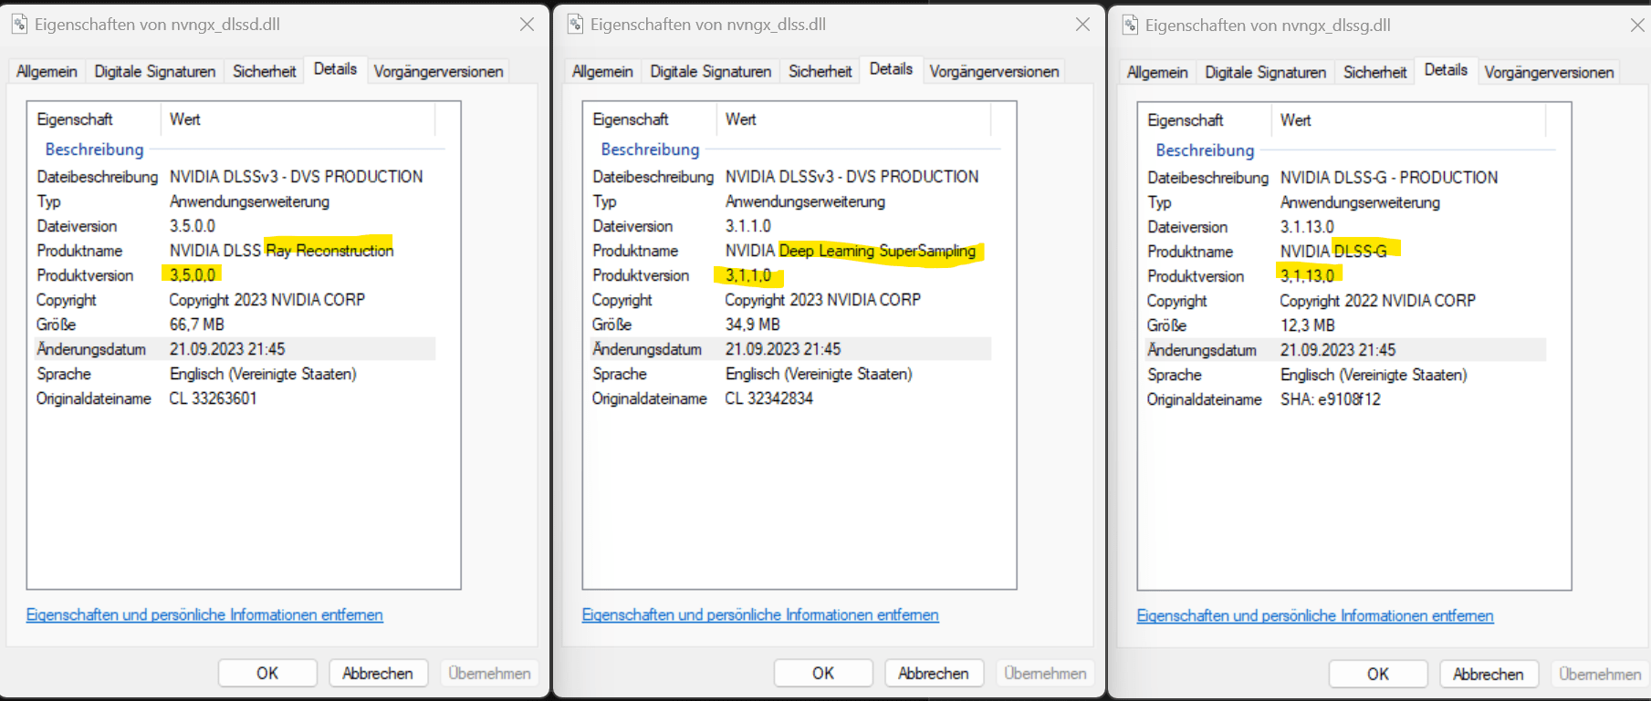The height and width of the screenshot is (701, 1651).
Task: Click remove properties link in nvngx_dlssd.dll window
Action: [x=204, y=614]
